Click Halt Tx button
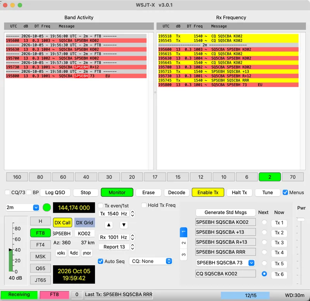The height and width of the screenshot is (301, 310). [239, 192]
